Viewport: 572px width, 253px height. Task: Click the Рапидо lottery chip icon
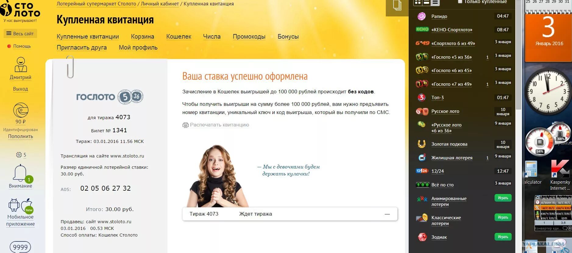(x=421, y=16)
